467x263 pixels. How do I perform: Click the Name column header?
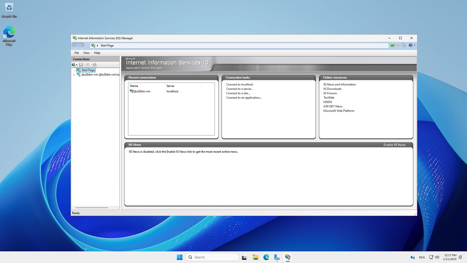pos(147,86)
